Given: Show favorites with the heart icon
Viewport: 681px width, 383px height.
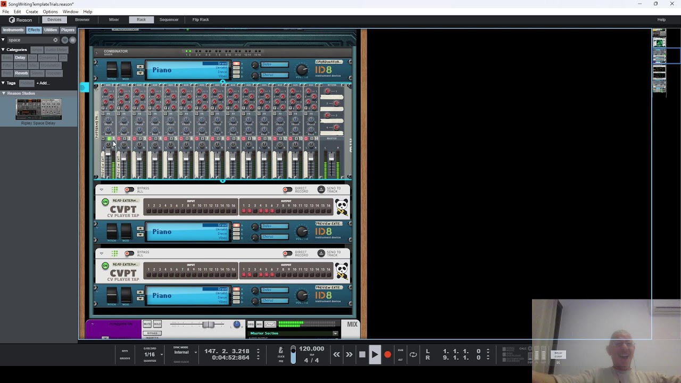Looking at the screenshot, I should point(65,40).
